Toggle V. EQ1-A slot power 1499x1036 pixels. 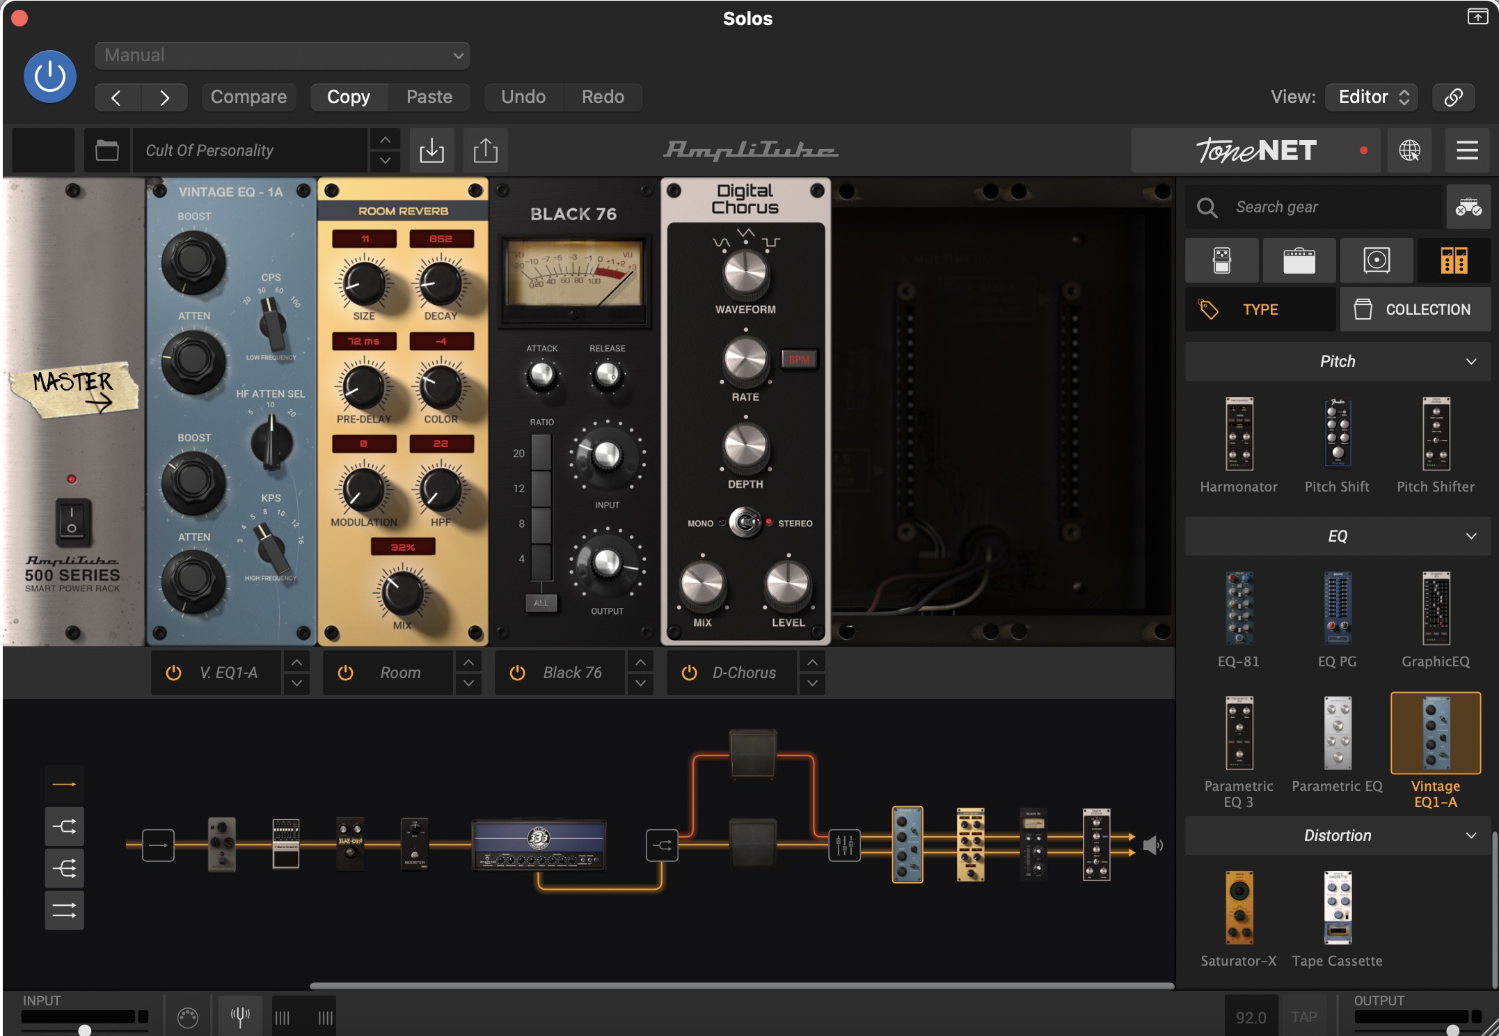coord(173,673)
